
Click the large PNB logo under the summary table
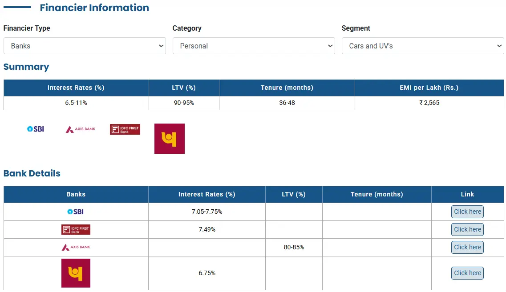point(170,139)
